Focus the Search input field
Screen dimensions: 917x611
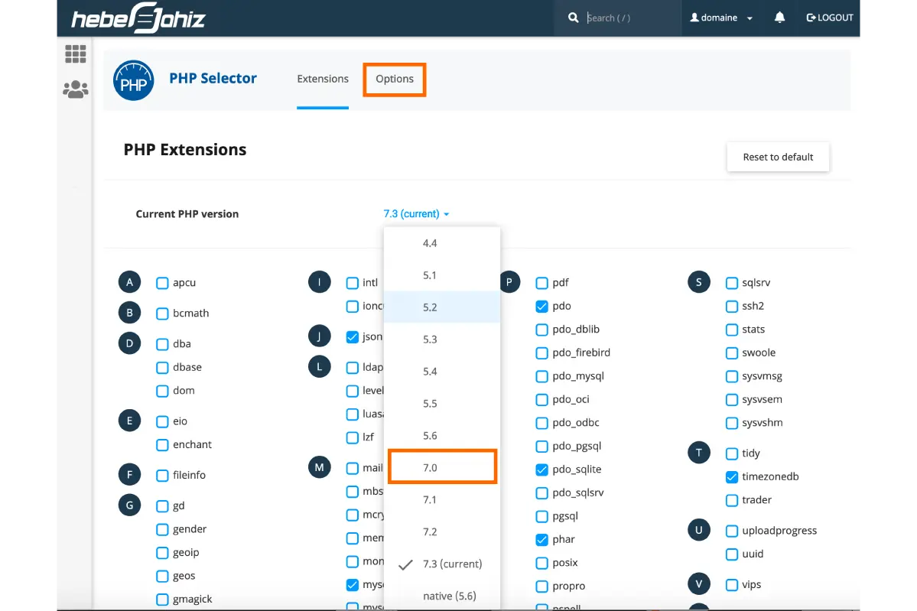[627, 18]
